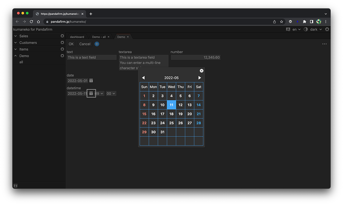Go to previous month in calendar
Image resolution: width=343 pixels, height=205 pixels.
tap(143, 78)
